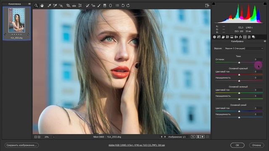Select the Targeted Adjustment tool

(61, 5)
